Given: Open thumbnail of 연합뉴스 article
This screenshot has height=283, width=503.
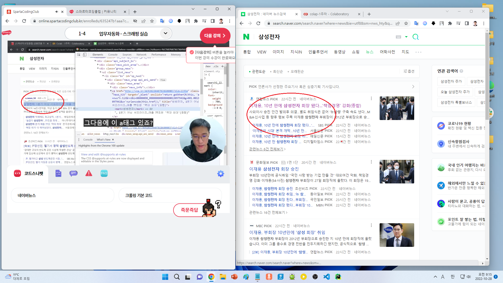Looking at the screenshot, I should (397, 108).
